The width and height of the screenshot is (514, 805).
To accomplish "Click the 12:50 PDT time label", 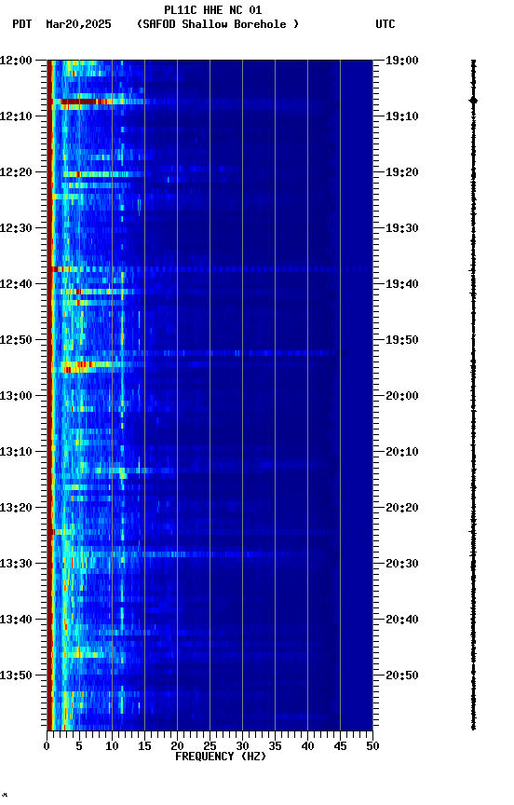I will pyautogui.click(x=16, y=340).
